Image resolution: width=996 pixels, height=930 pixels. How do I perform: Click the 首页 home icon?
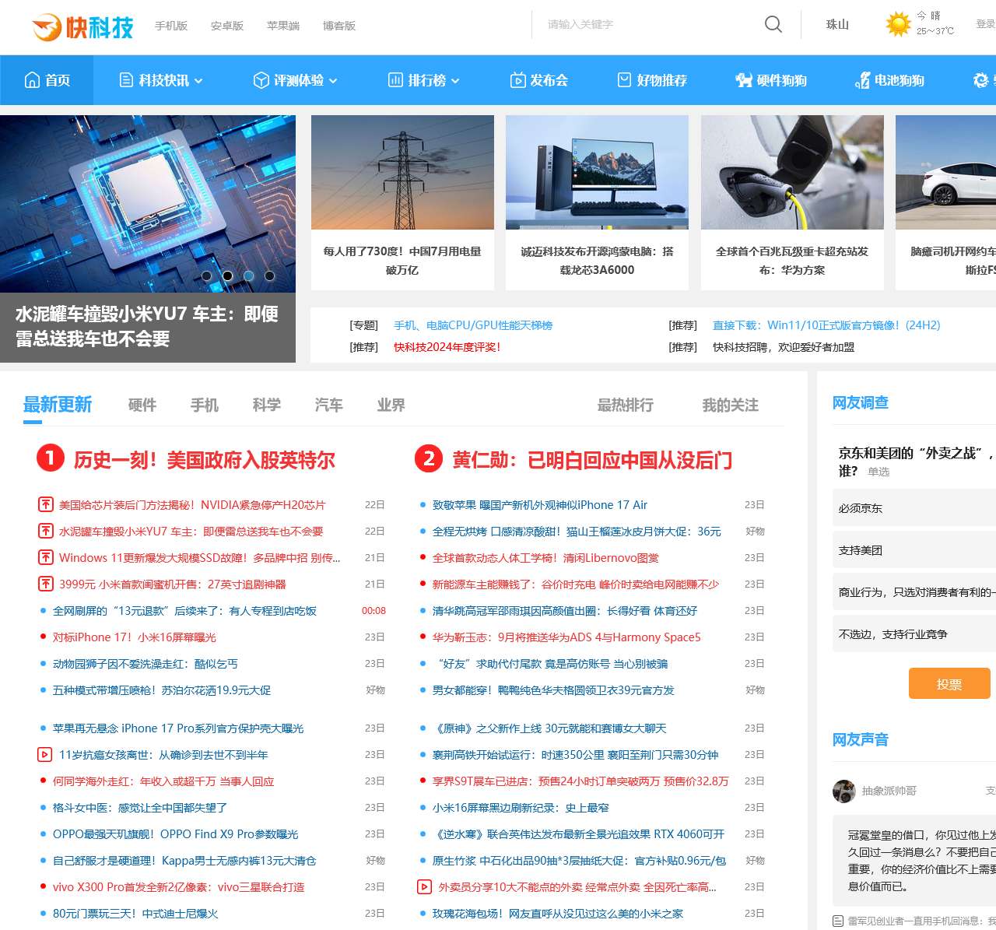(x=31, y=79)
